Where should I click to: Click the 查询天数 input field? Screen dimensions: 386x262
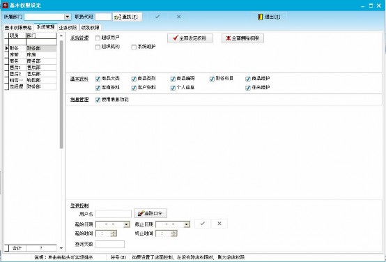(x=110, y=245)
